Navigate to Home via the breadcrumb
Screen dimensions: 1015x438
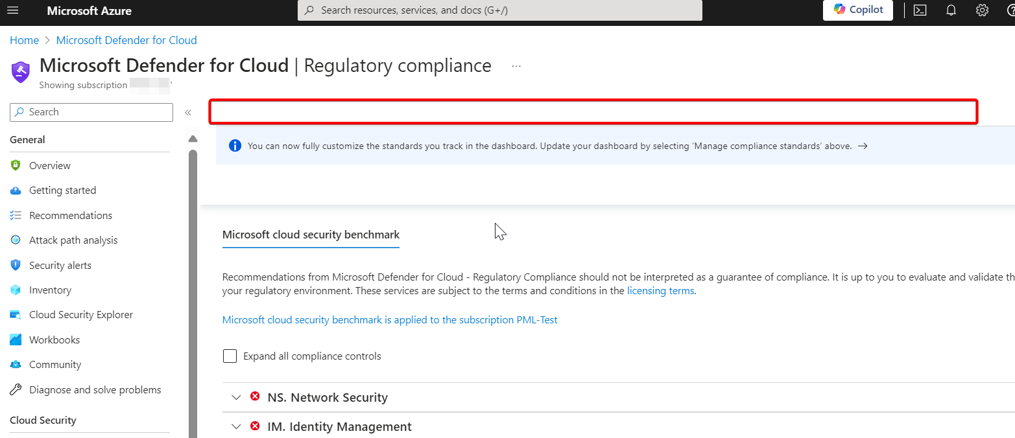[x=24, y=40]
